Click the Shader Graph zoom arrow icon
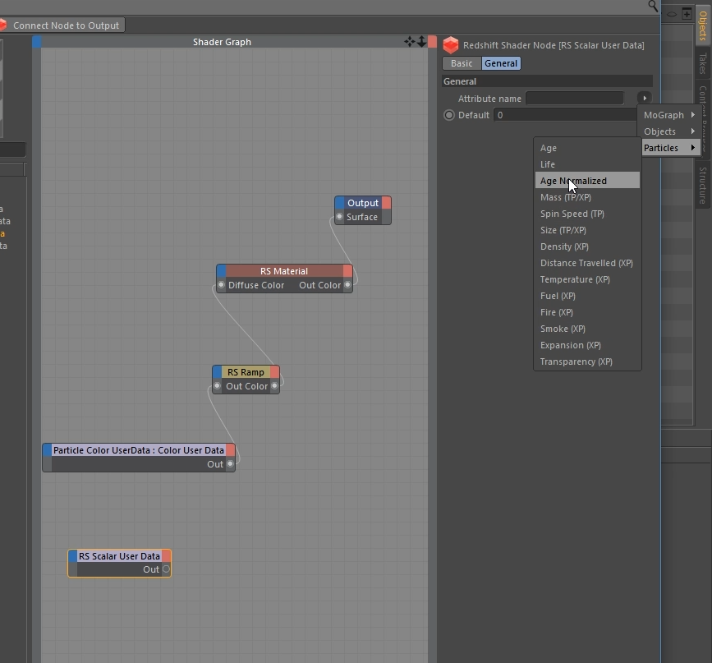This screenshot has height=663, width=712. [x=421, y=42]
